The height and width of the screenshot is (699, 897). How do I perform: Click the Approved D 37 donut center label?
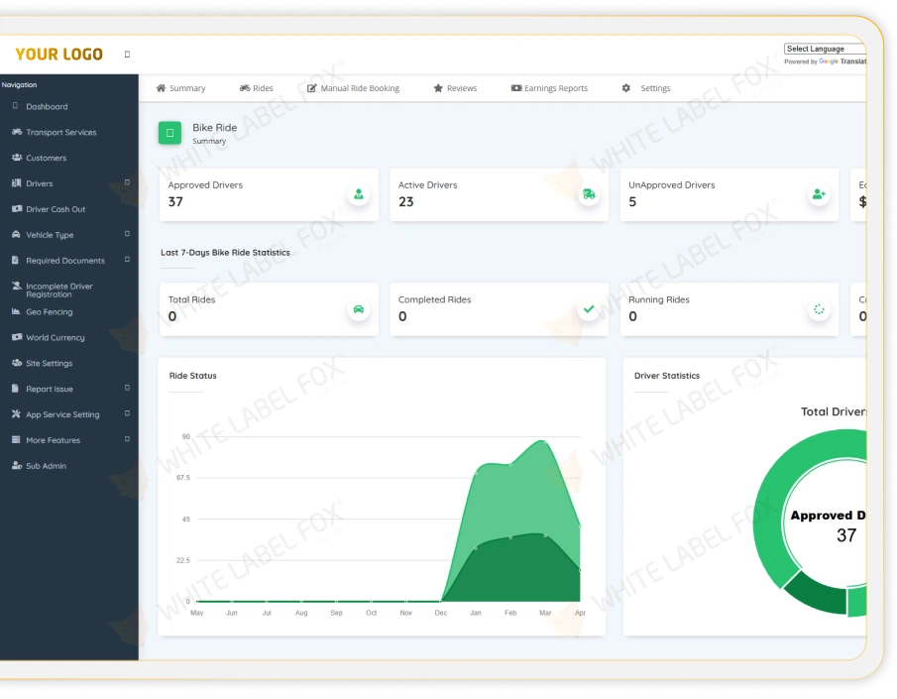pos(829,525)
